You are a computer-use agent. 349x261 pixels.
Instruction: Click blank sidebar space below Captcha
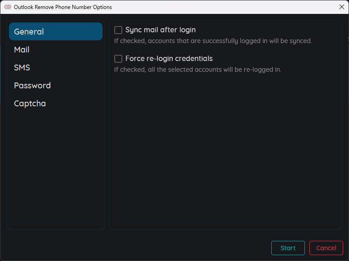click(x=56, y=169)
